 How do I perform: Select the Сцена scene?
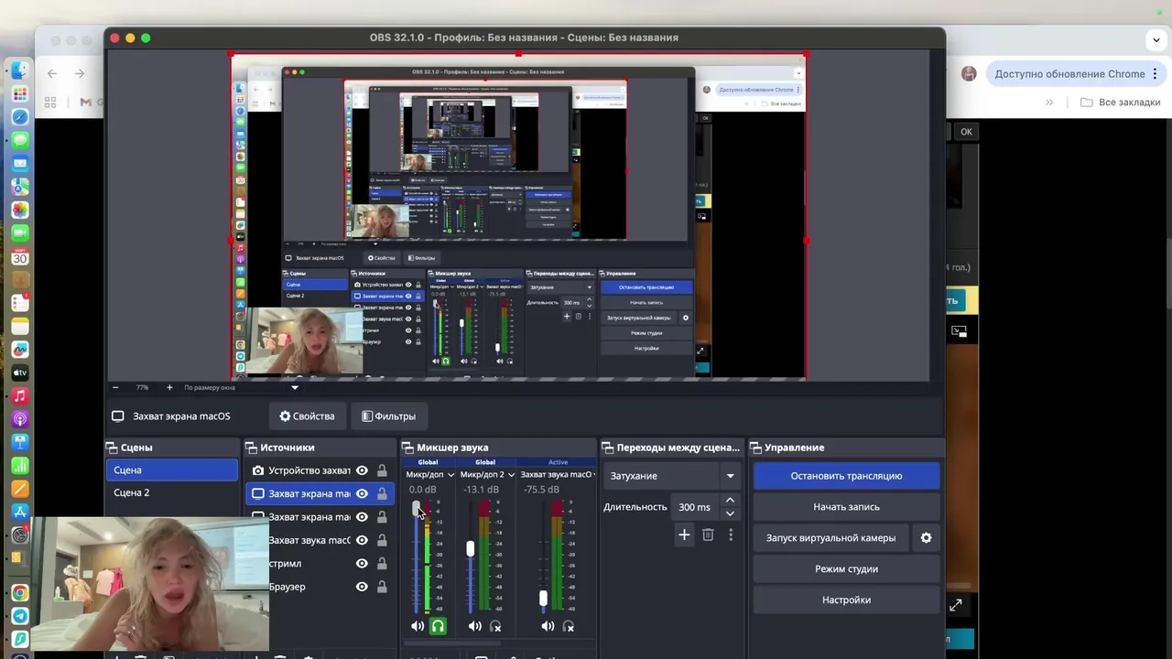171,470
